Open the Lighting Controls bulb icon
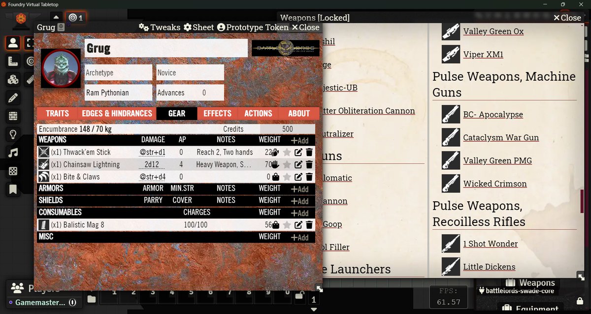The width and height of the screenshot is (591, 314). click(x=13, y=134)
